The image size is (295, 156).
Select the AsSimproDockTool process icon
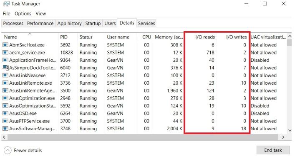(x=5, y=68)
